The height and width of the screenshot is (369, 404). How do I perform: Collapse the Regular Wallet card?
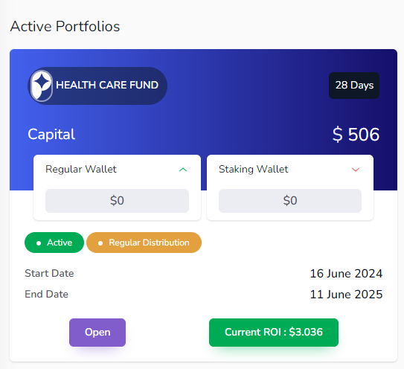(x=183, y=170)
